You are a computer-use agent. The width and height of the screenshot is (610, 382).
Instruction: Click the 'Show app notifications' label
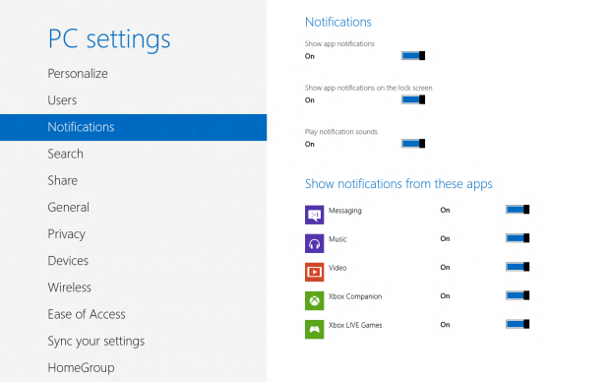pyautogui.click(x=339, y=43)
